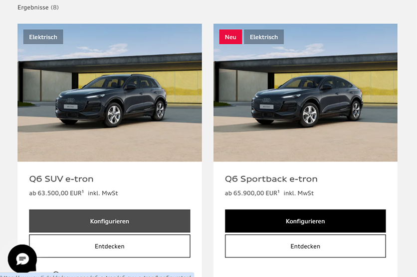This screenshot has width=417, height=277.
Task: Click the footnote 1 marker after 63.500,00 EUR
Action: [x=83, y=191]
